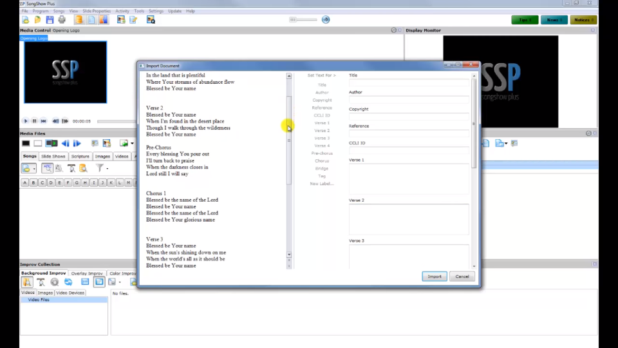Step backward one frame in media control
The image size is (618, 348).
(x=55, y=121)
